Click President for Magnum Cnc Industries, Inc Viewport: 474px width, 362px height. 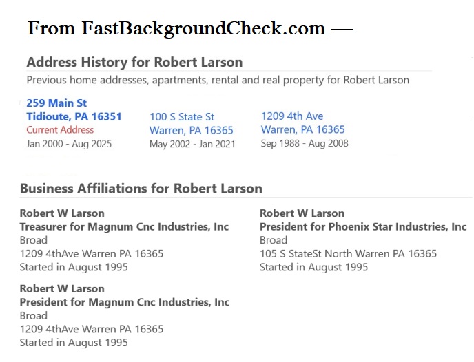click(x=124, y=302)
